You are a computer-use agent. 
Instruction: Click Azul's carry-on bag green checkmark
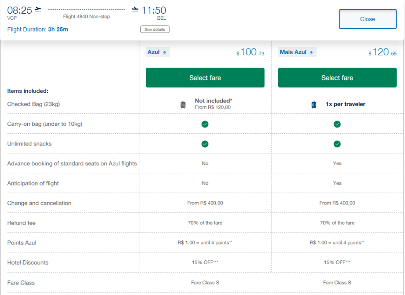(x=205, y=124)
